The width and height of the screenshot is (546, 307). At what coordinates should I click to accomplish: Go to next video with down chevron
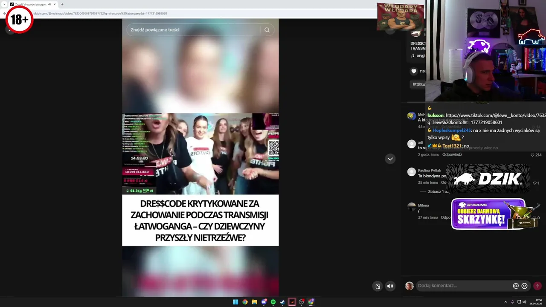pyautogui.click(x=390, y=159)
